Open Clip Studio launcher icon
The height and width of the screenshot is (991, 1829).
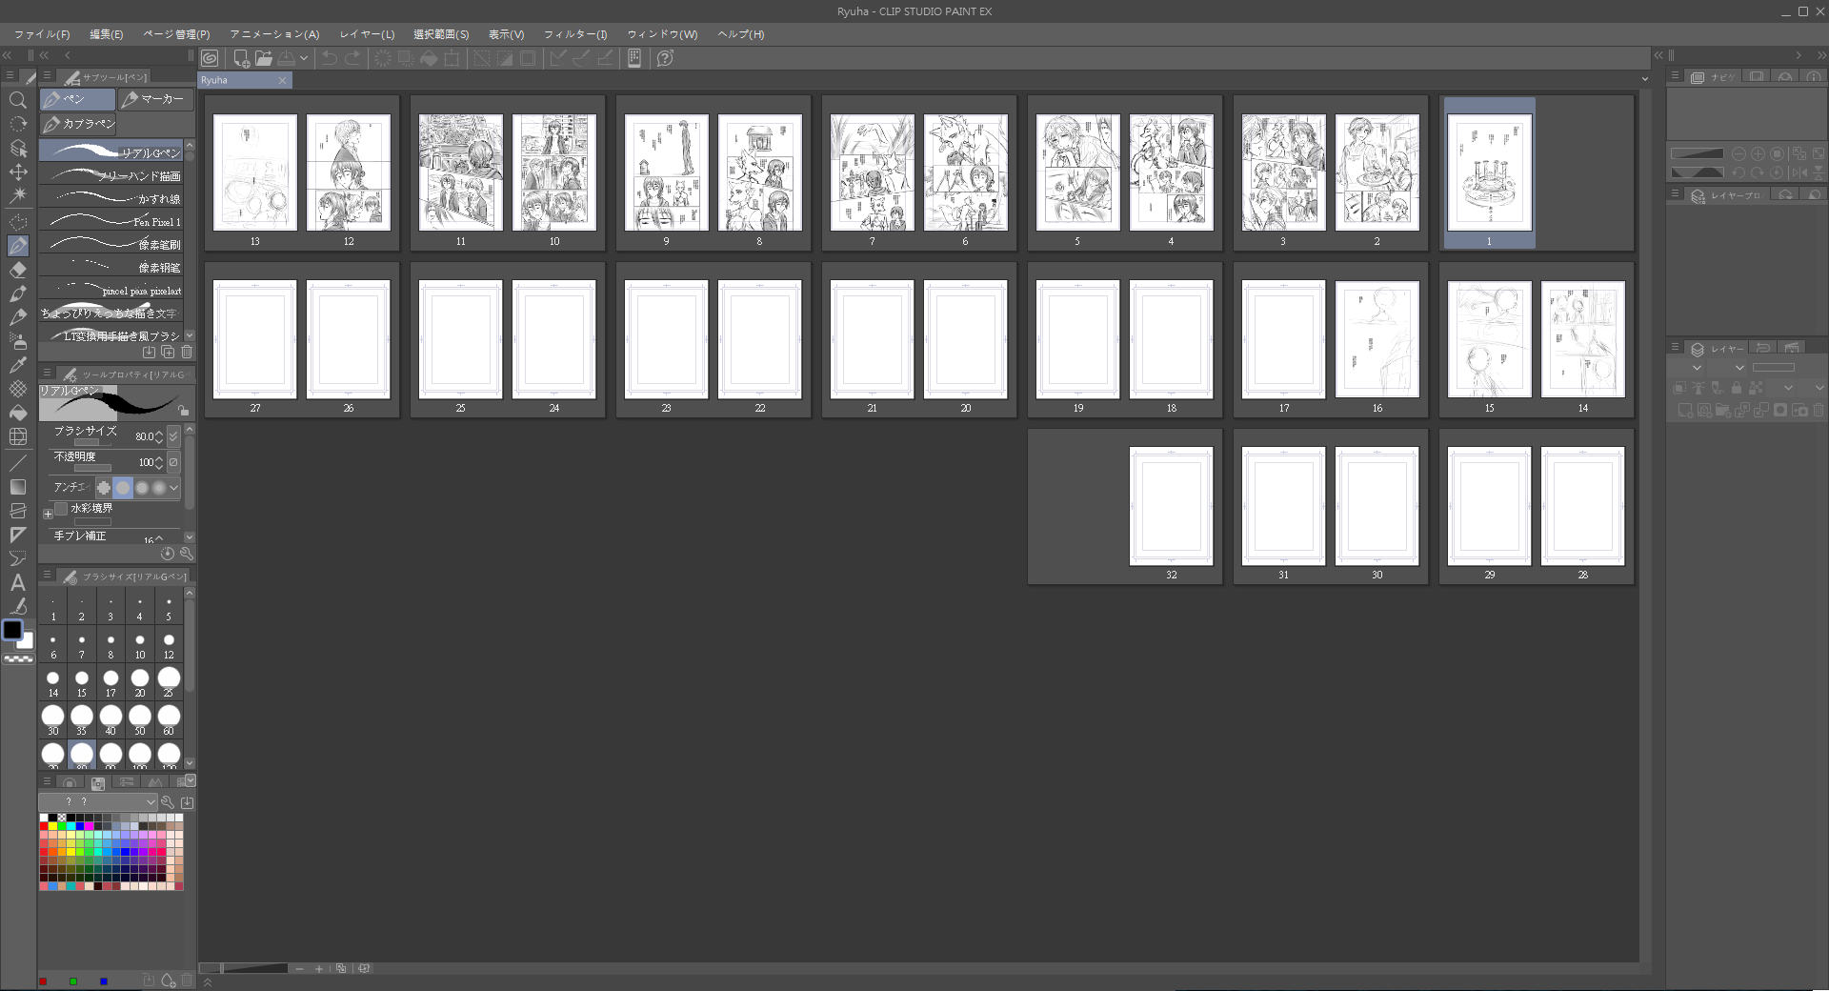[x=210, y=59]
